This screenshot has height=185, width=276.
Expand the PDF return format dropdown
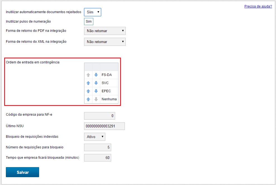105,31
